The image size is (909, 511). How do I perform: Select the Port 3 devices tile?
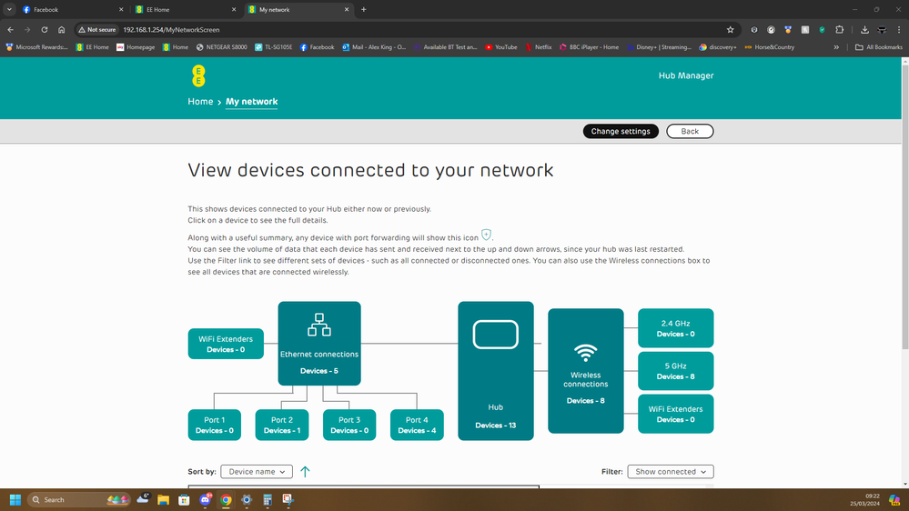tap(349, 425)
